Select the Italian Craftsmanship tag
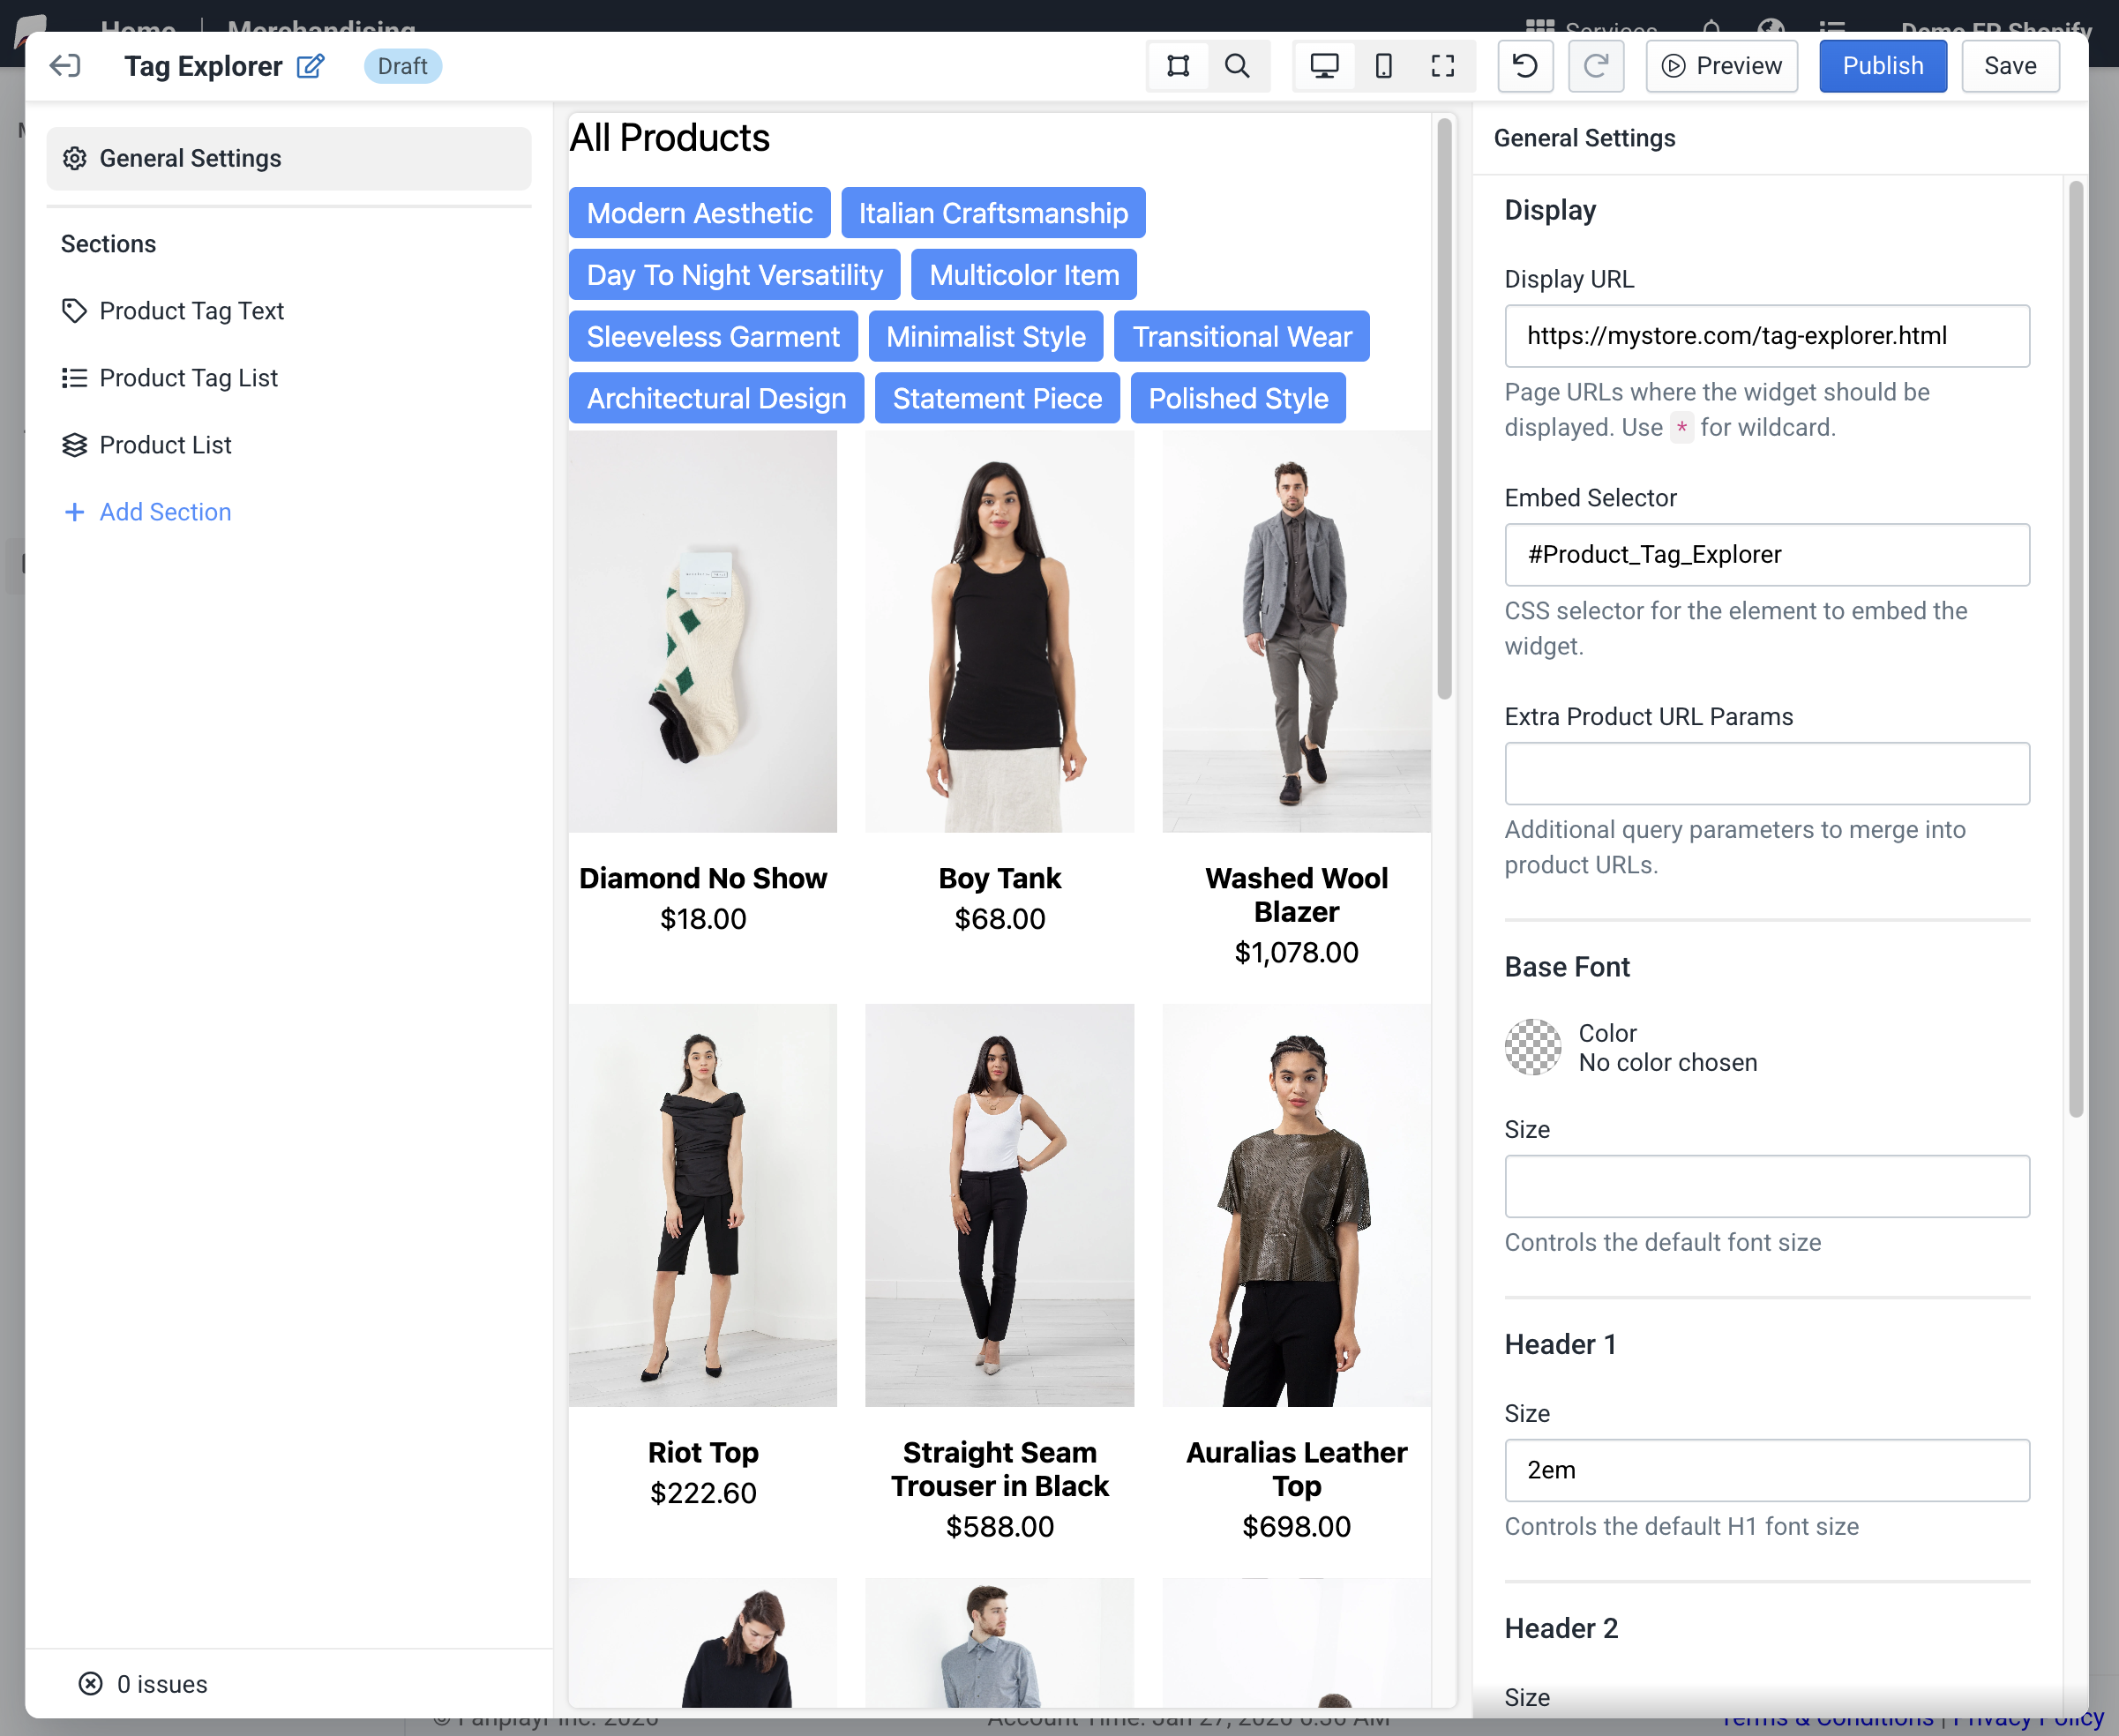The width and height of the screenshot is (2119, 1736). (x=993, y=213)
